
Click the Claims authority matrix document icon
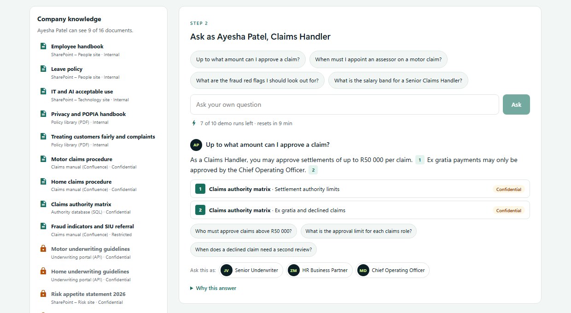(43, 204)
